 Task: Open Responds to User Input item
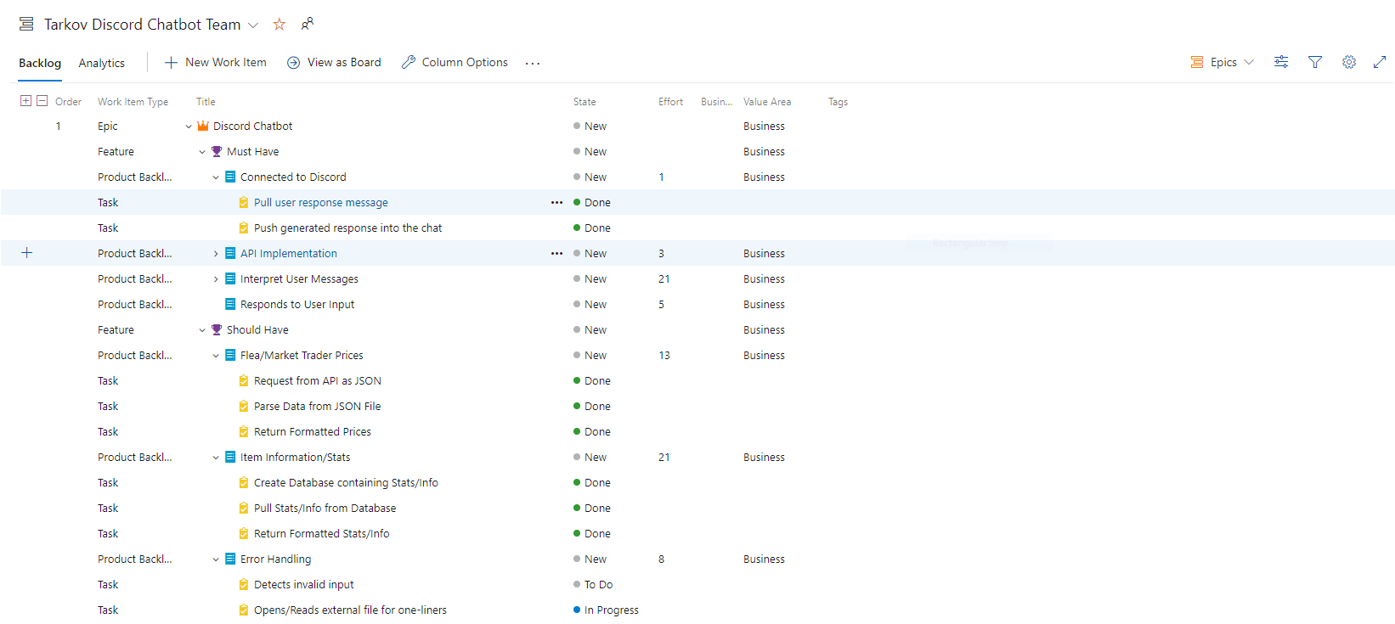point(297,305)
